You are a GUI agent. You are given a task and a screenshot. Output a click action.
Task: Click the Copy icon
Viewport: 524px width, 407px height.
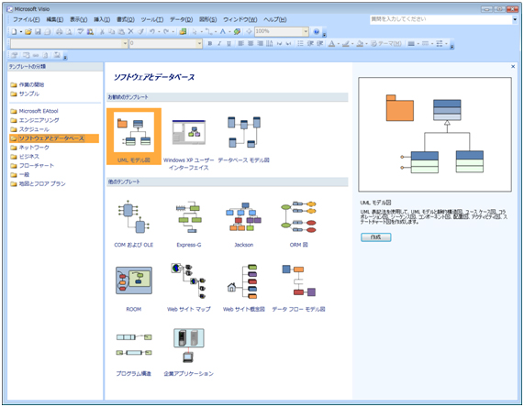coord(112,32)
